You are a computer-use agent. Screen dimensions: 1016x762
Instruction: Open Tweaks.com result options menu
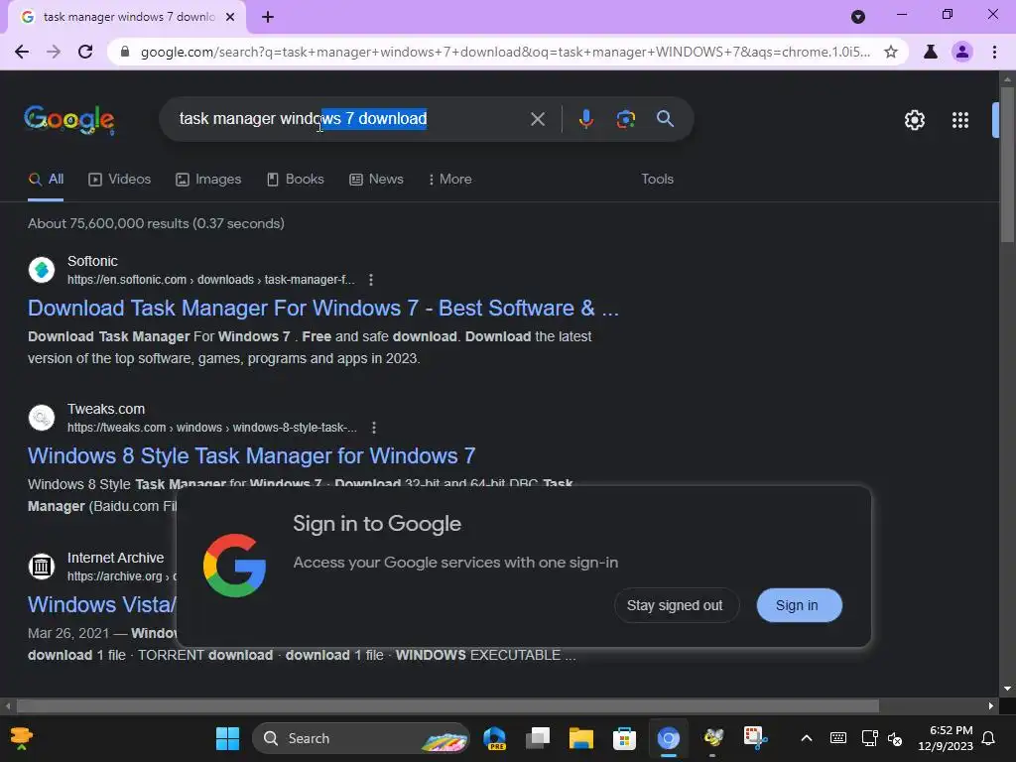374,428
